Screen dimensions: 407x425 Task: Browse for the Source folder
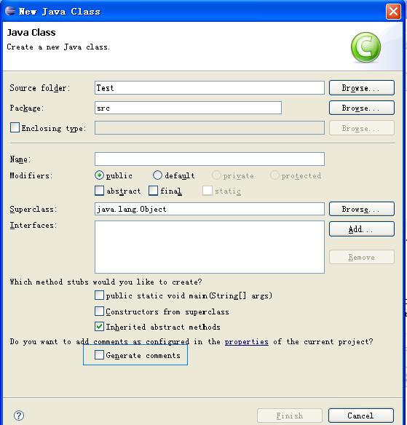tap(361, 88)
